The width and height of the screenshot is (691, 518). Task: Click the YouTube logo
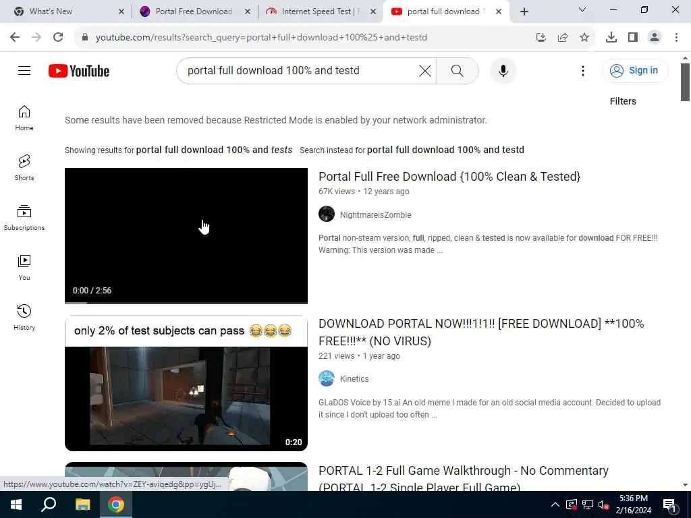(79, 71)
